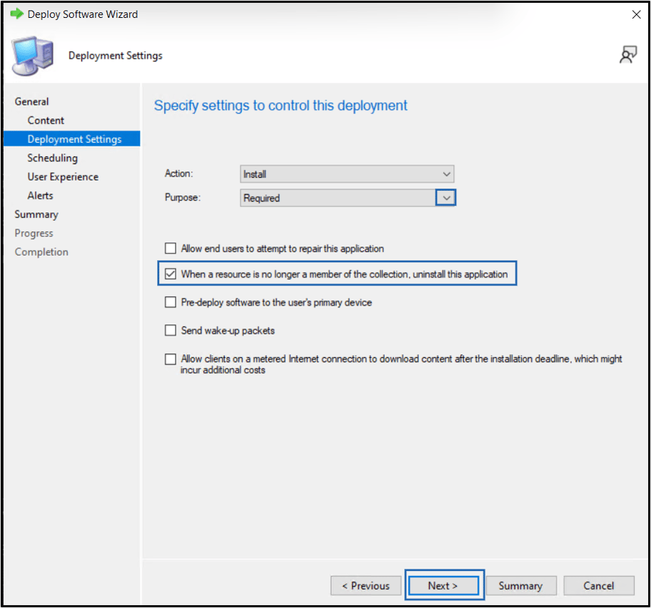Screen dimensions: 651x608
Task: Click the Completion step label
Action: [x=41, y=251]
